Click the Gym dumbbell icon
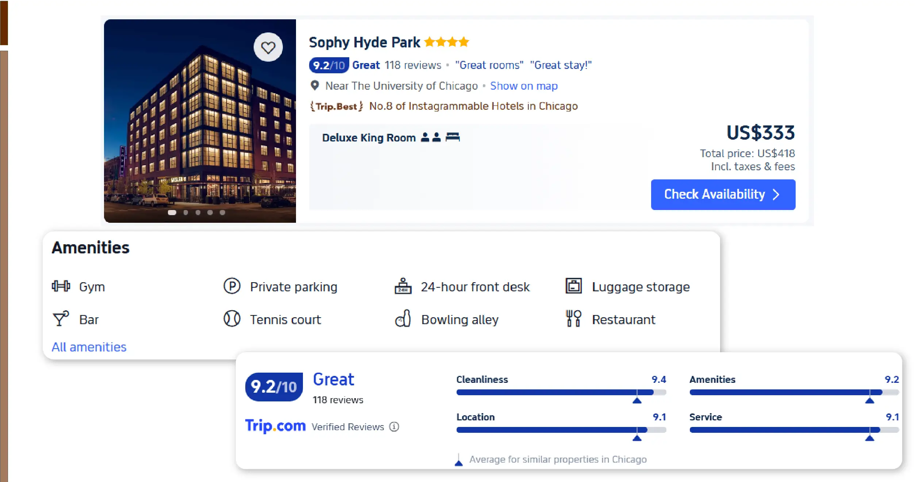 (x=61, y=286)
